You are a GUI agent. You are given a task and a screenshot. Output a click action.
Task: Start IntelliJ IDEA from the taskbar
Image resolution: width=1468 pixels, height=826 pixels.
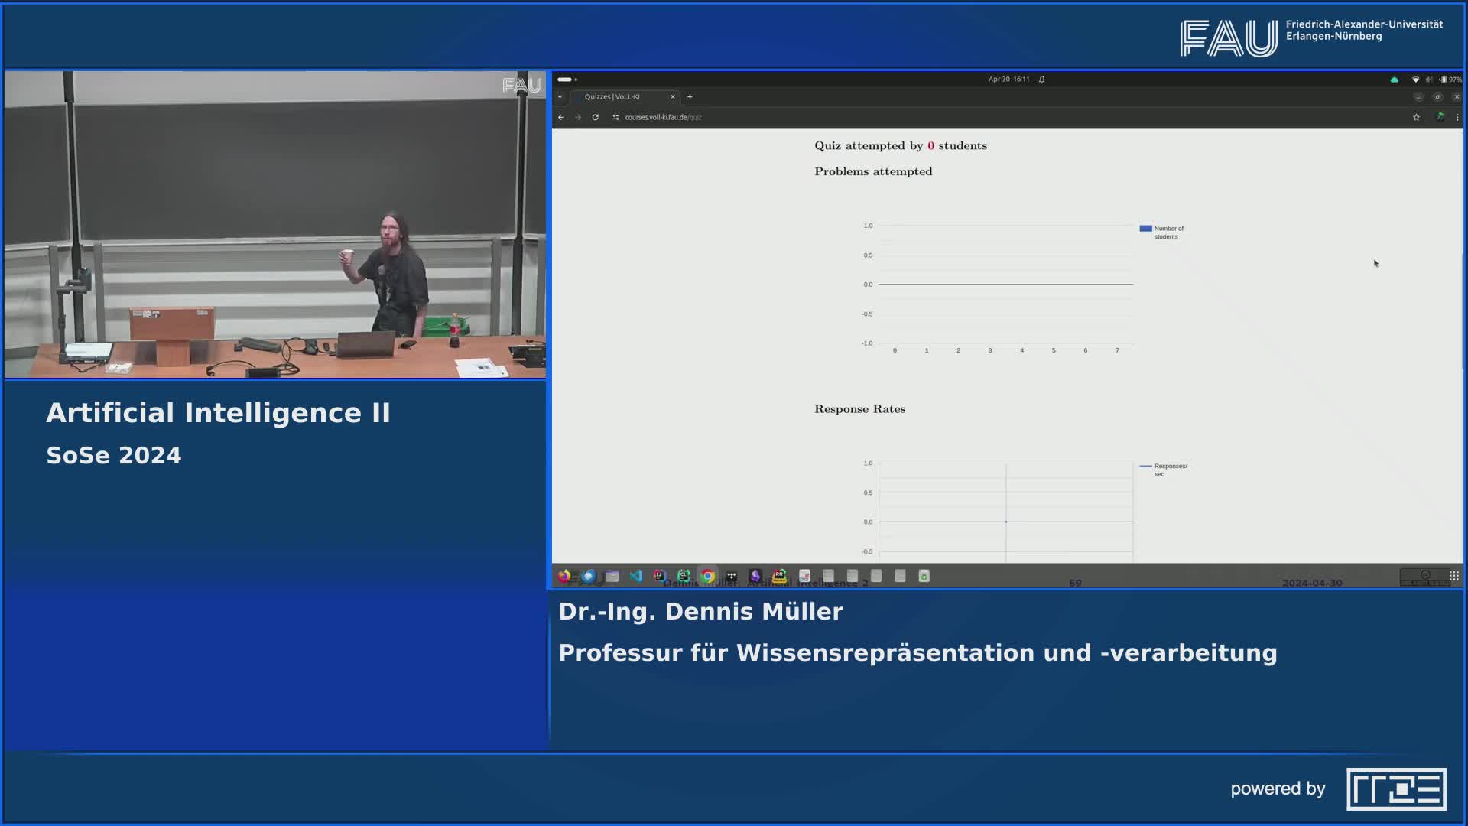659,576
